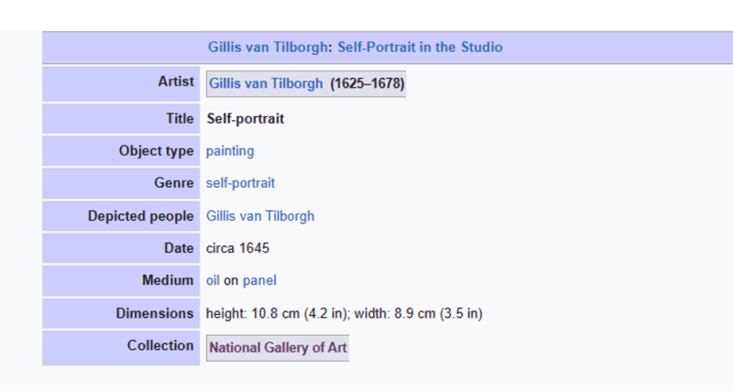Viewport: 733px width, 391px height.
Task: Open Gillis van Tilborgh link in header title
Action: coord(268,48)
